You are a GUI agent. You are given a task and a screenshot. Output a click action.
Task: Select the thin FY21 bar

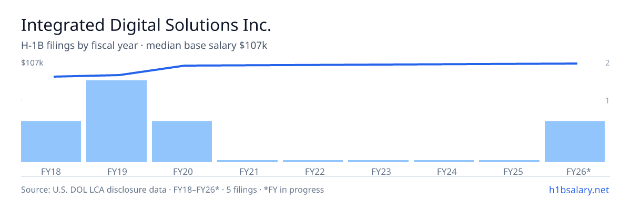click(x=247, y=161)
